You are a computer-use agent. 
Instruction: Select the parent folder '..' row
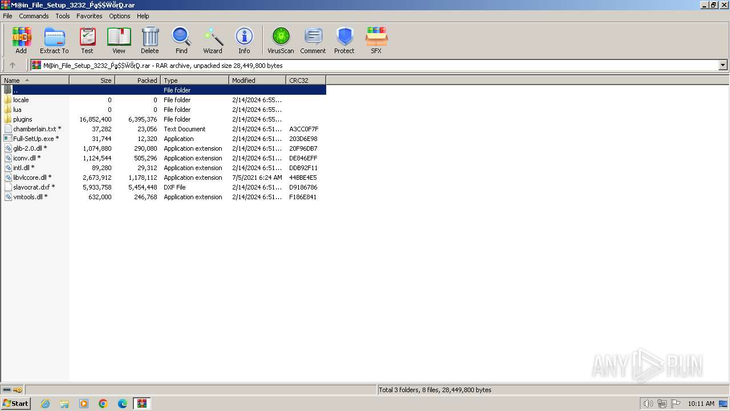point(164,90)
